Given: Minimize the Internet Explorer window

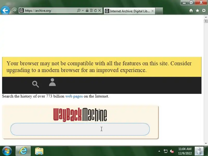Looking at the screenshot, I should click(x=184, y=3).
